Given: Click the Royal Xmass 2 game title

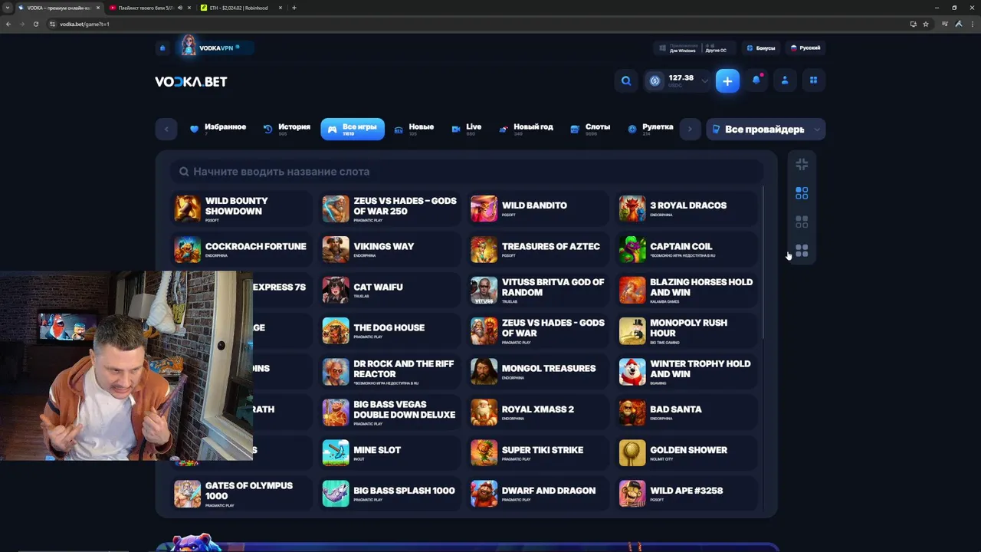Looking at the screenshot, I should [x=538, y=409].
